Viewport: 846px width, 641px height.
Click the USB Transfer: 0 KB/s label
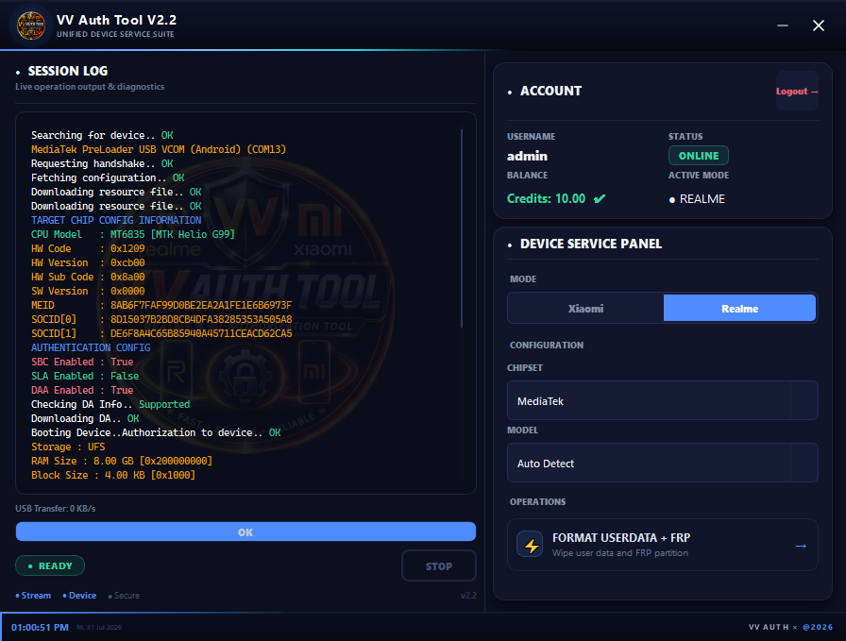55,508
